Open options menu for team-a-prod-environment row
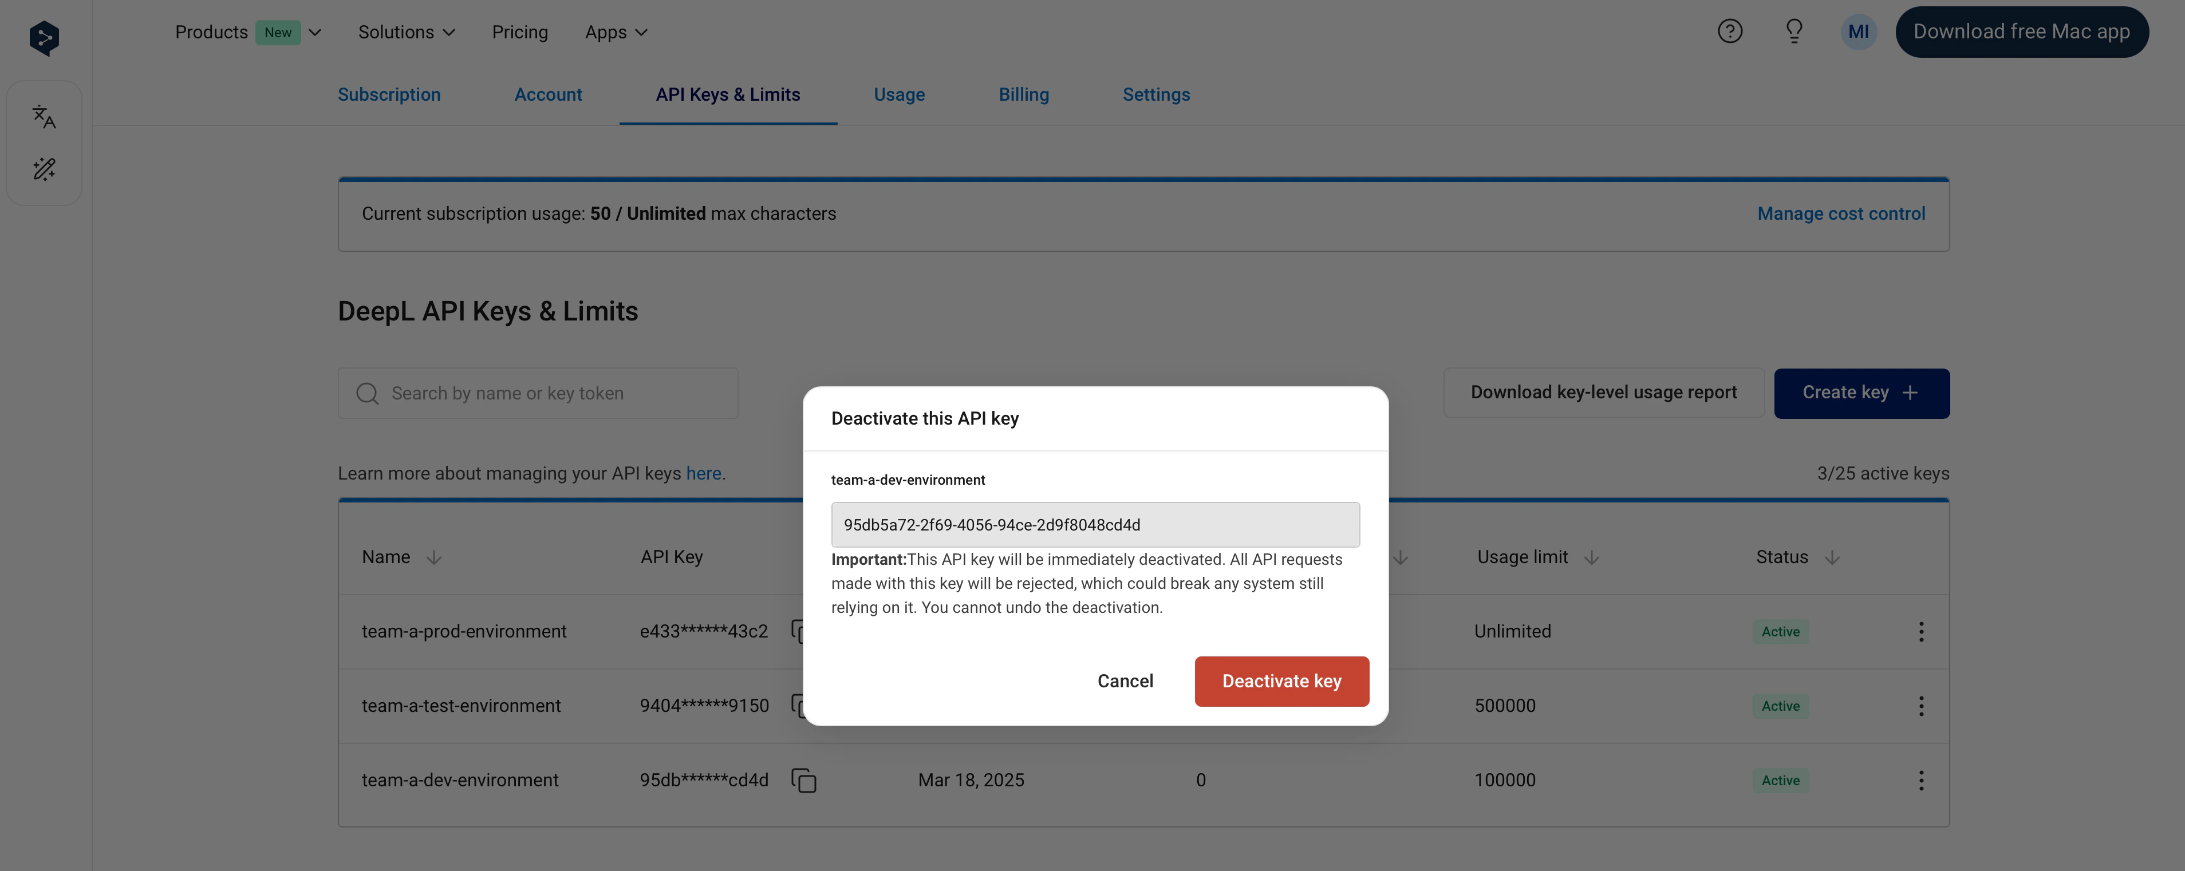Viewport: 2185px width, 871px height. [x=1921, y=631]
